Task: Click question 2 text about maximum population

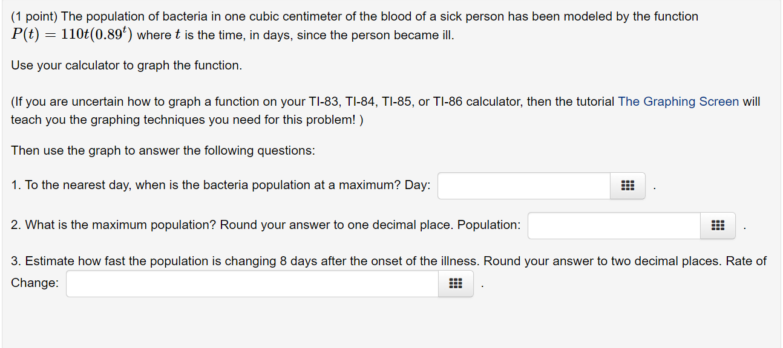Action: click(x=232, y=225)
